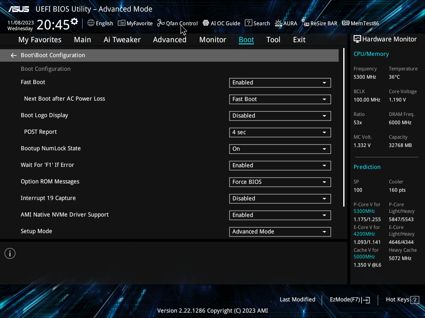Image resolution: width=425 pixels, height=318 pixels.
Task: Select the POST Report label
Action: pos(40,132)
